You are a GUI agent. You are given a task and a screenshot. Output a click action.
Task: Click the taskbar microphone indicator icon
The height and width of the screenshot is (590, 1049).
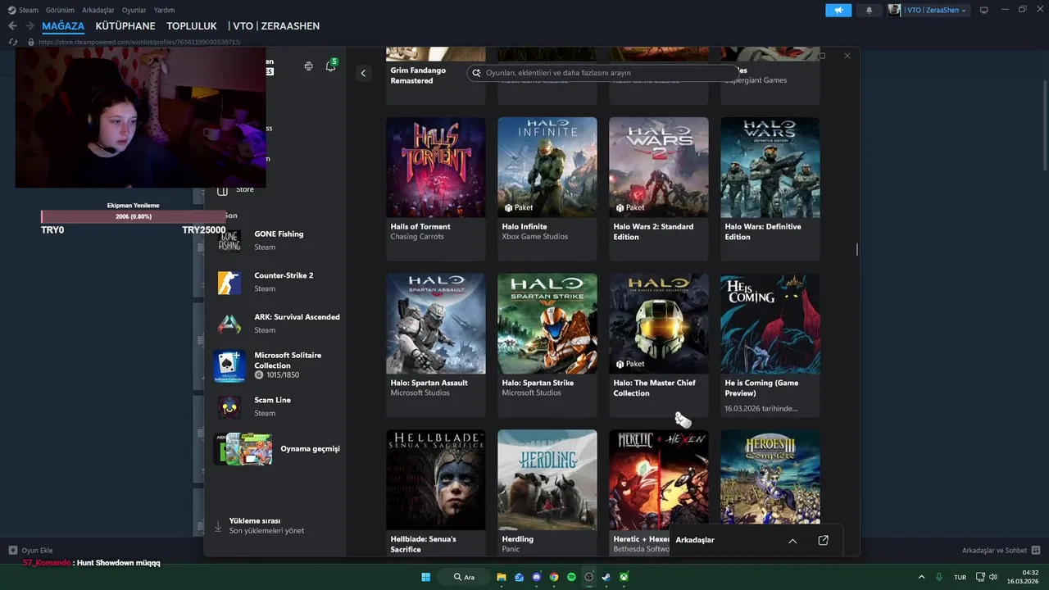tap(939, 577)
